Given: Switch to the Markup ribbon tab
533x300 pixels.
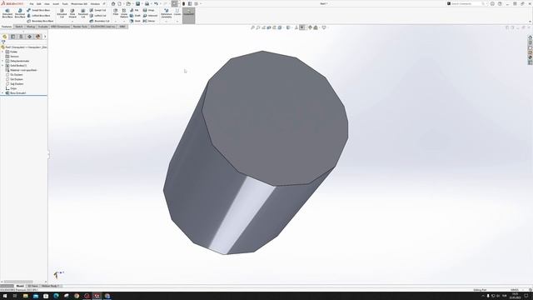Looking at the screenshot, I should coord(31,27).
